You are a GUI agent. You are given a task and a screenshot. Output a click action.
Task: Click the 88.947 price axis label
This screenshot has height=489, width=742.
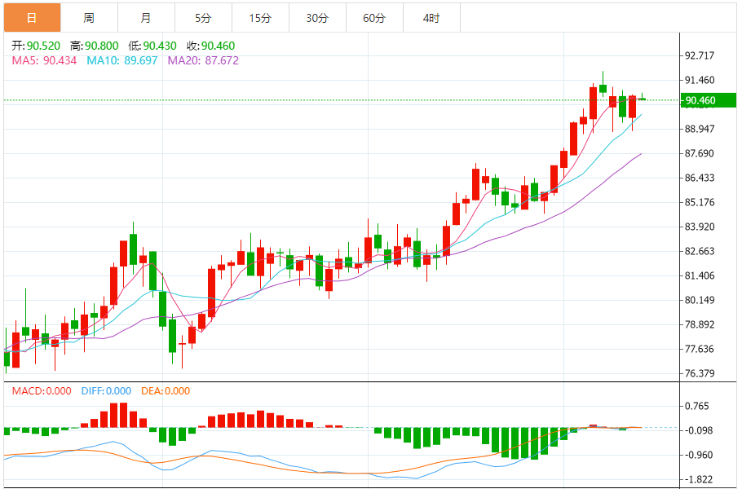(x=700, y=129)
